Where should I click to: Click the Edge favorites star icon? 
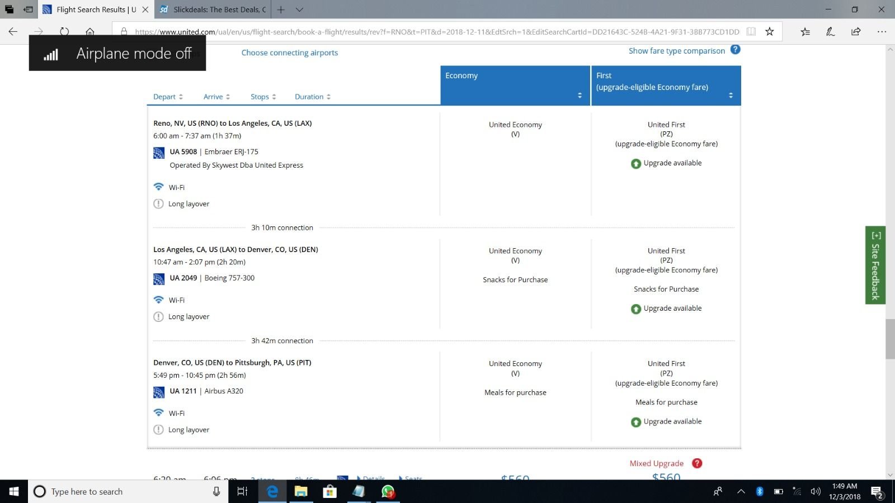pos(770,32)
